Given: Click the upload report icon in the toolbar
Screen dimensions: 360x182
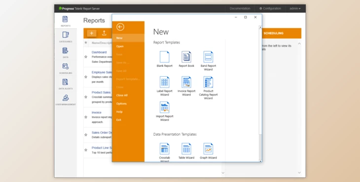Looking at the screenshot, I should click(x=104, y=33).
